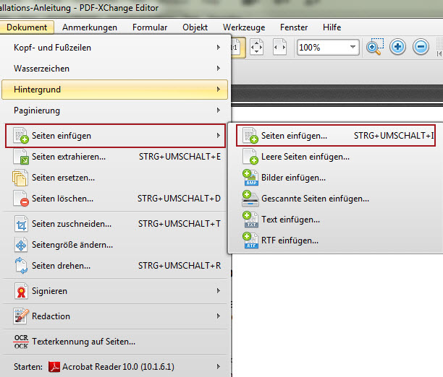Open the Fenster menu
This screenshot has width=443, height=377.
pos(294,27)
